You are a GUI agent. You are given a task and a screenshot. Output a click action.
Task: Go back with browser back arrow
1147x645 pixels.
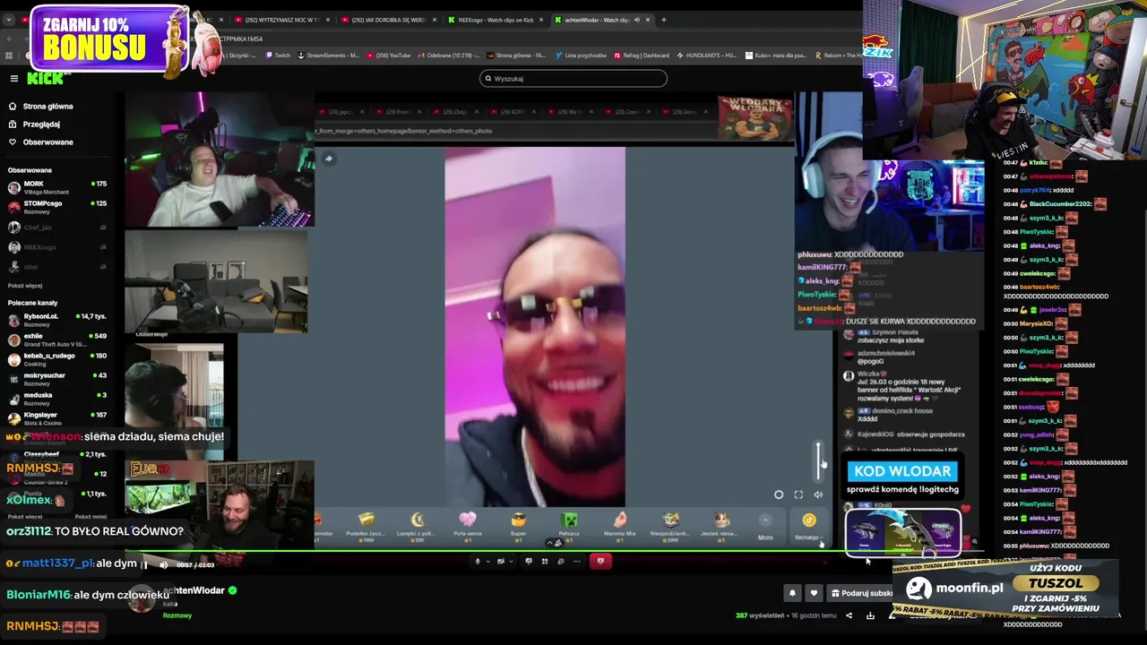point(9,39)
